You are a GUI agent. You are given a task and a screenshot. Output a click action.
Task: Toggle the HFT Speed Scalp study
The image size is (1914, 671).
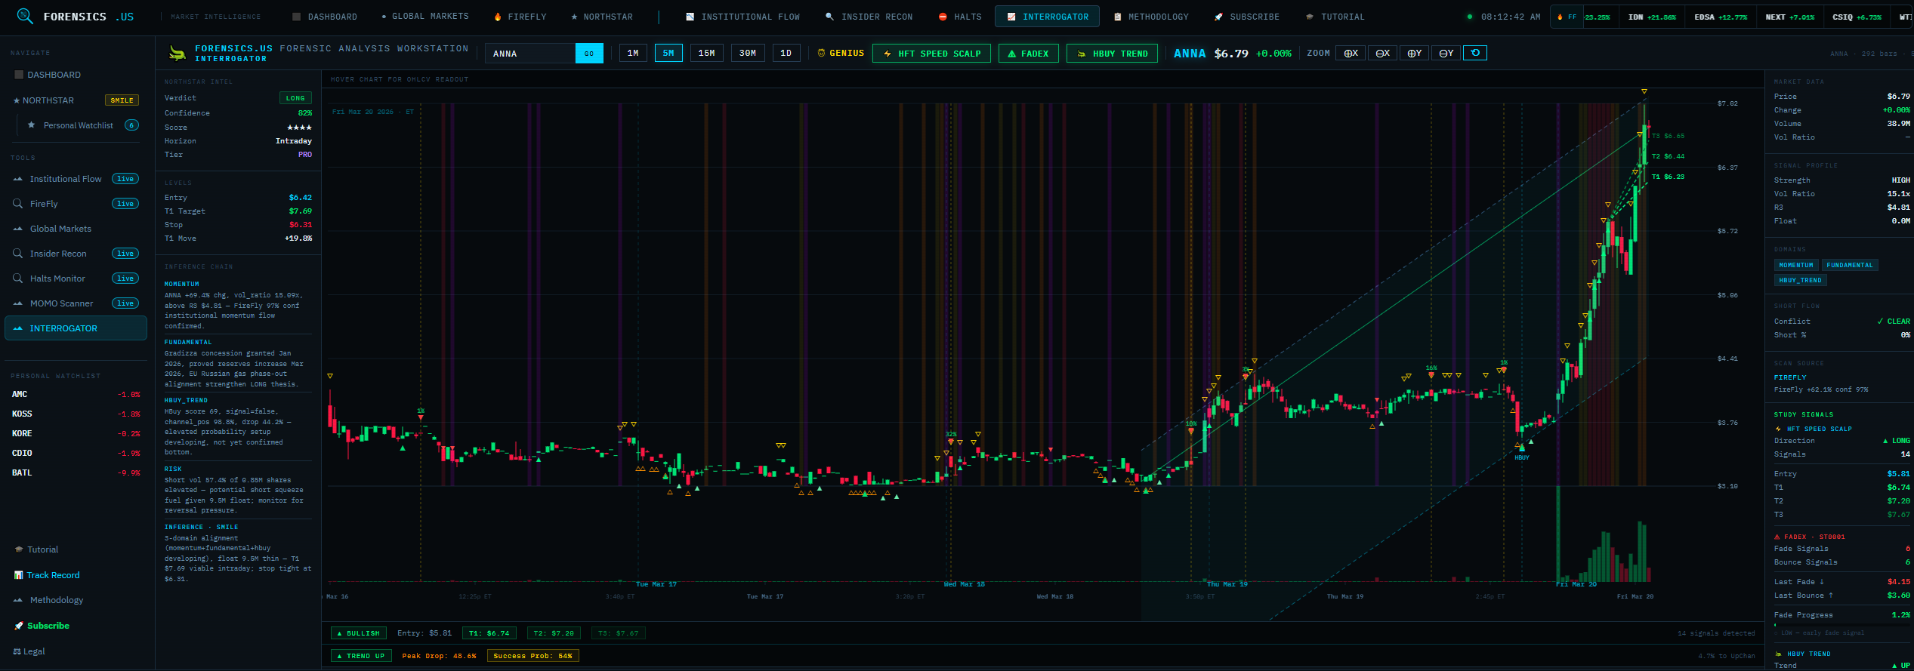click(931, 54)
